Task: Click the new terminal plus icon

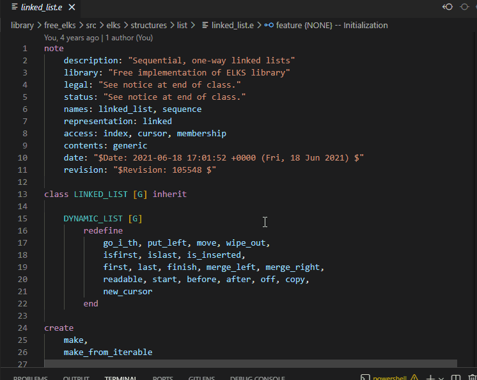Action: [430, 378]
